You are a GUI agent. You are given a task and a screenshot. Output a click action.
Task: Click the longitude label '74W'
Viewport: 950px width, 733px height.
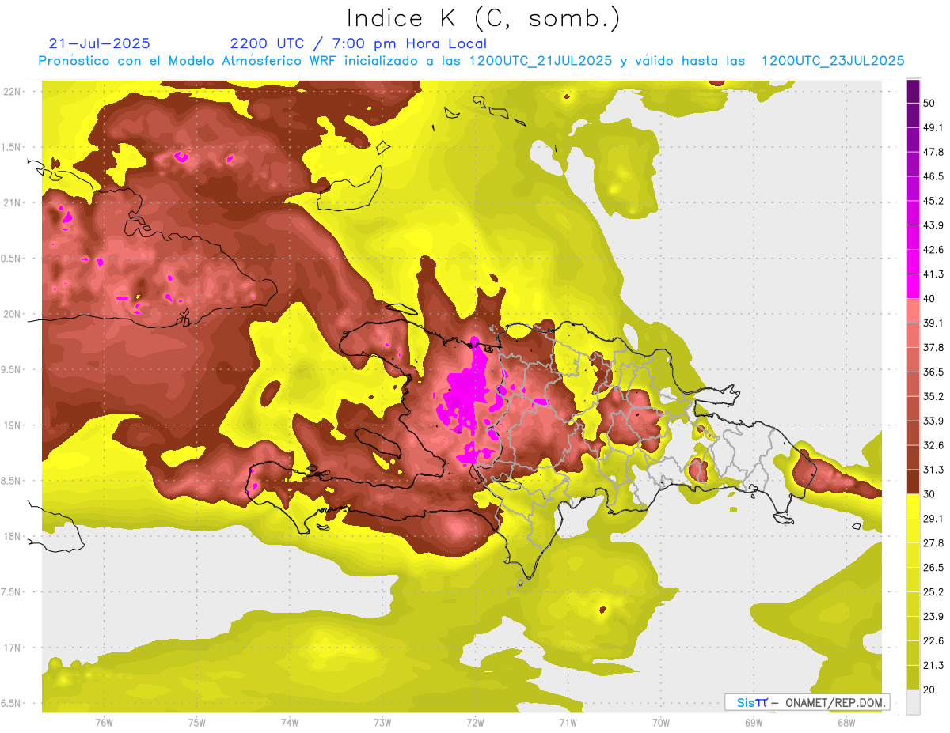[290, 723]
